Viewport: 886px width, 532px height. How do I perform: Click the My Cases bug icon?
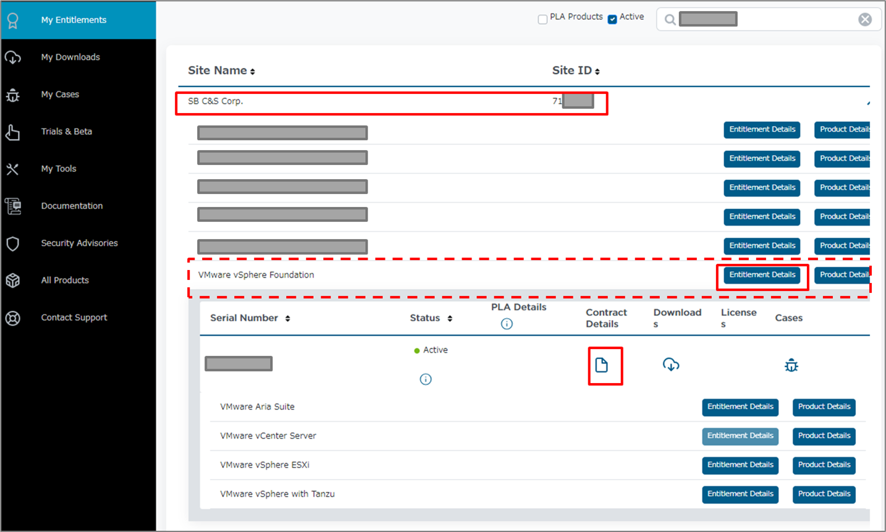[x=13, y=95]
